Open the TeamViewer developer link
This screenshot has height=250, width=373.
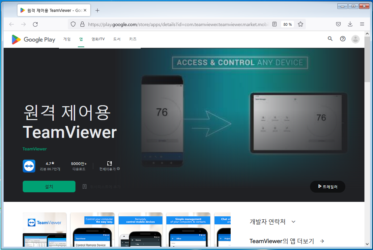coord(35,149)
